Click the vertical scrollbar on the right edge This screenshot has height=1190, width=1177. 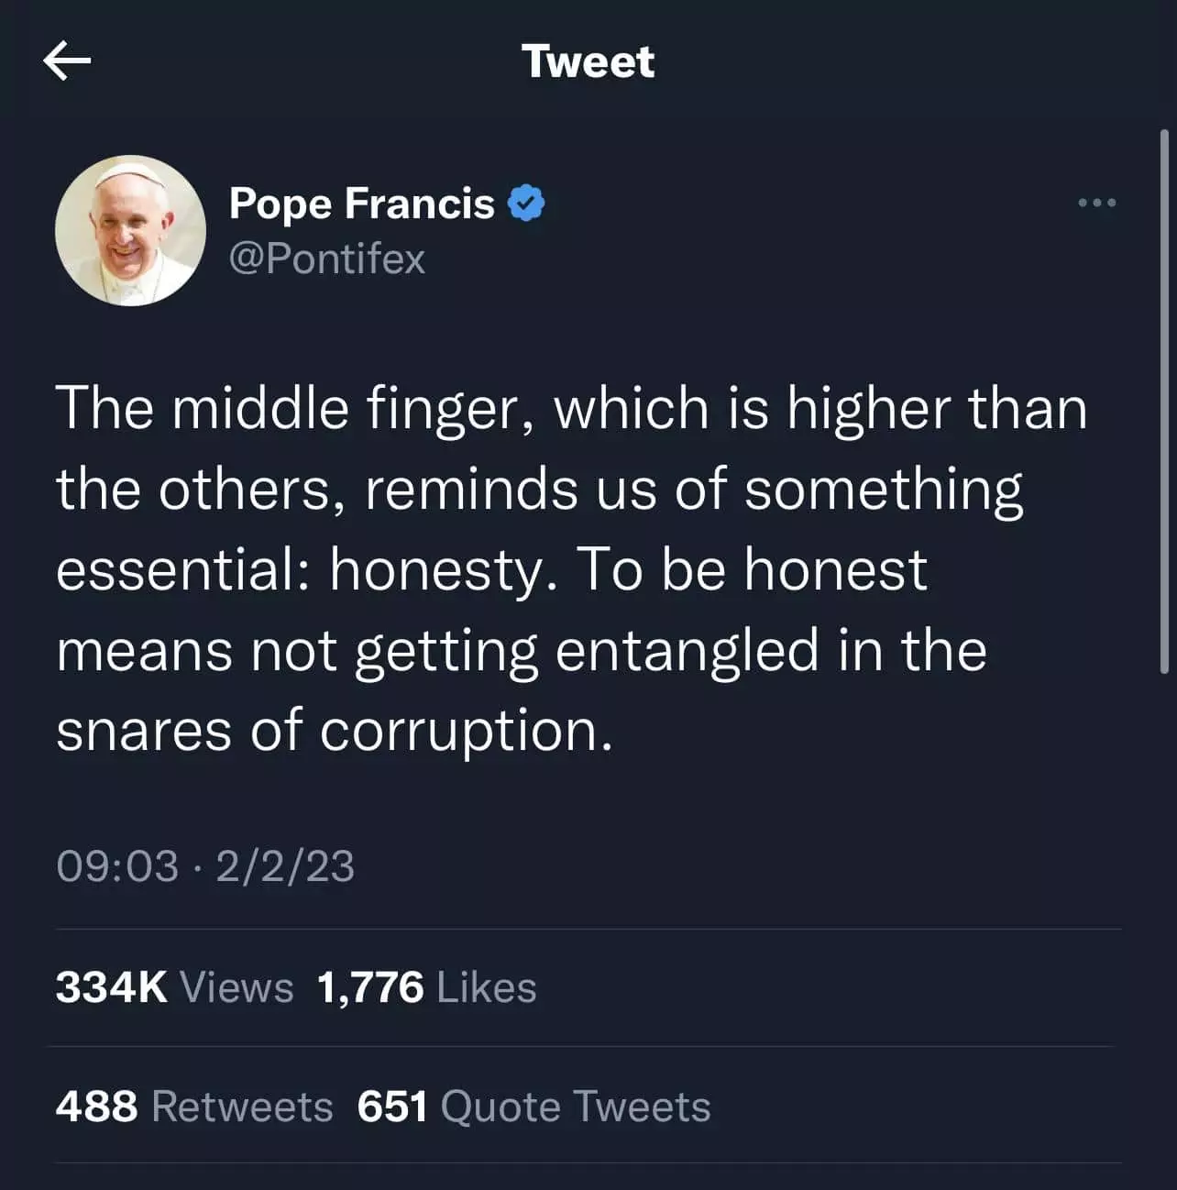tap(1164, 402)
